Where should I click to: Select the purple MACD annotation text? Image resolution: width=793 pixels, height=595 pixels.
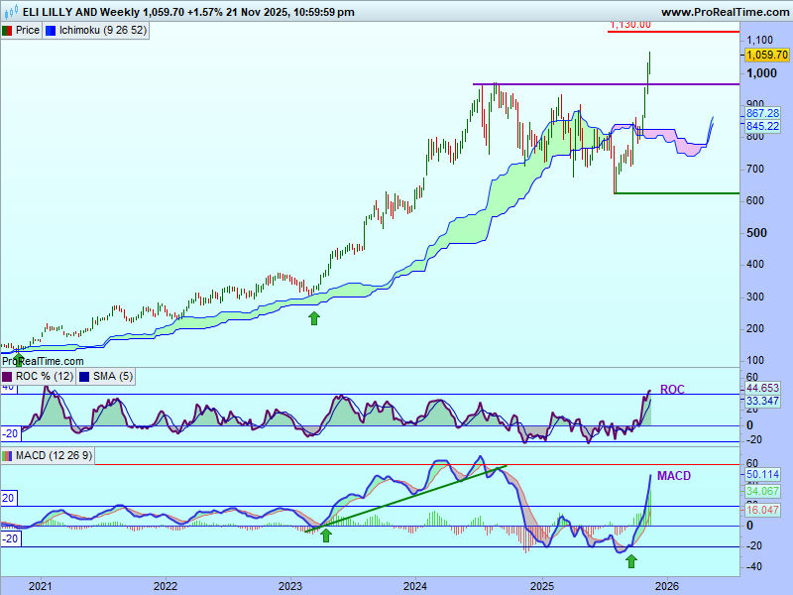(x=674, y=476)
